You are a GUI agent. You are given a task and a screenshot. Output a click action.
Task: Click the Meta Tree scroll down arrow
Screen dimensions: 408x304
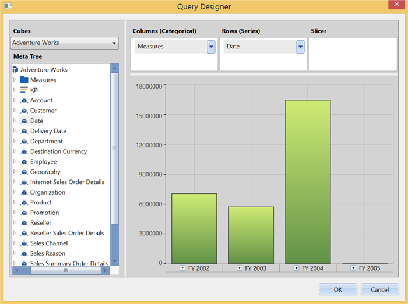click(x=114, y=261)
